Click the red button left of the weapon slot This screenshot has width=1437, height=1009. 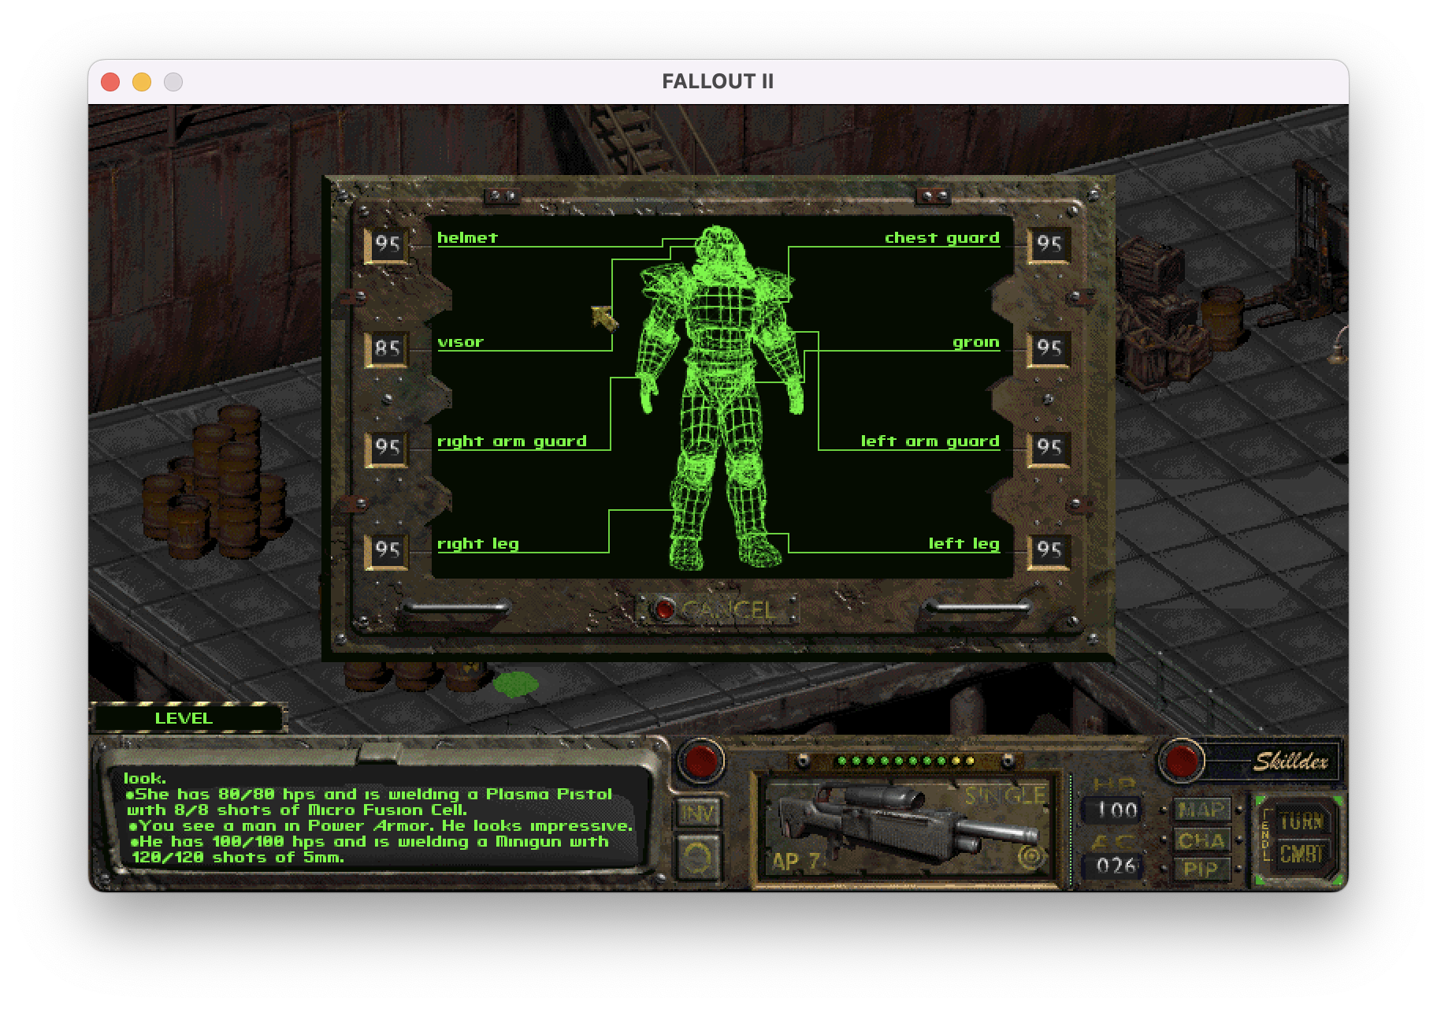tap(701, 761)
